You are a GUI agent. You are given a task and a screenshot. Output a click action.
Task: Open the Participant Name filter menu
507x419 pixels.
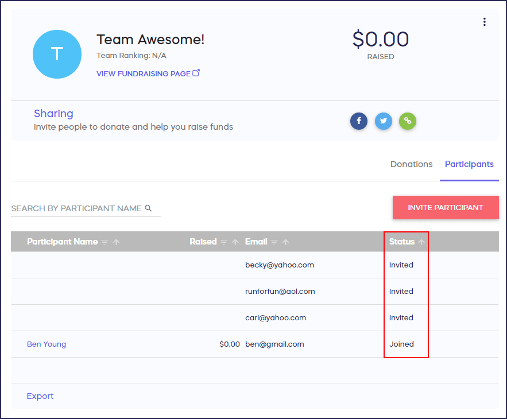click(105, 242)
